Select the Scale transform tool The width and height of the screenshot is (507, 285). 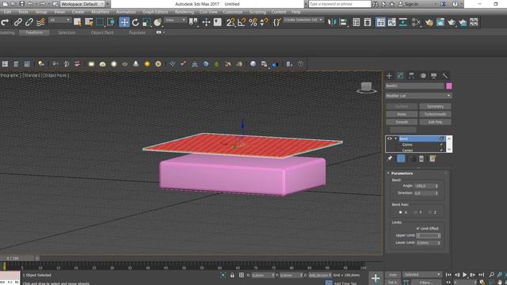[147, 22]
